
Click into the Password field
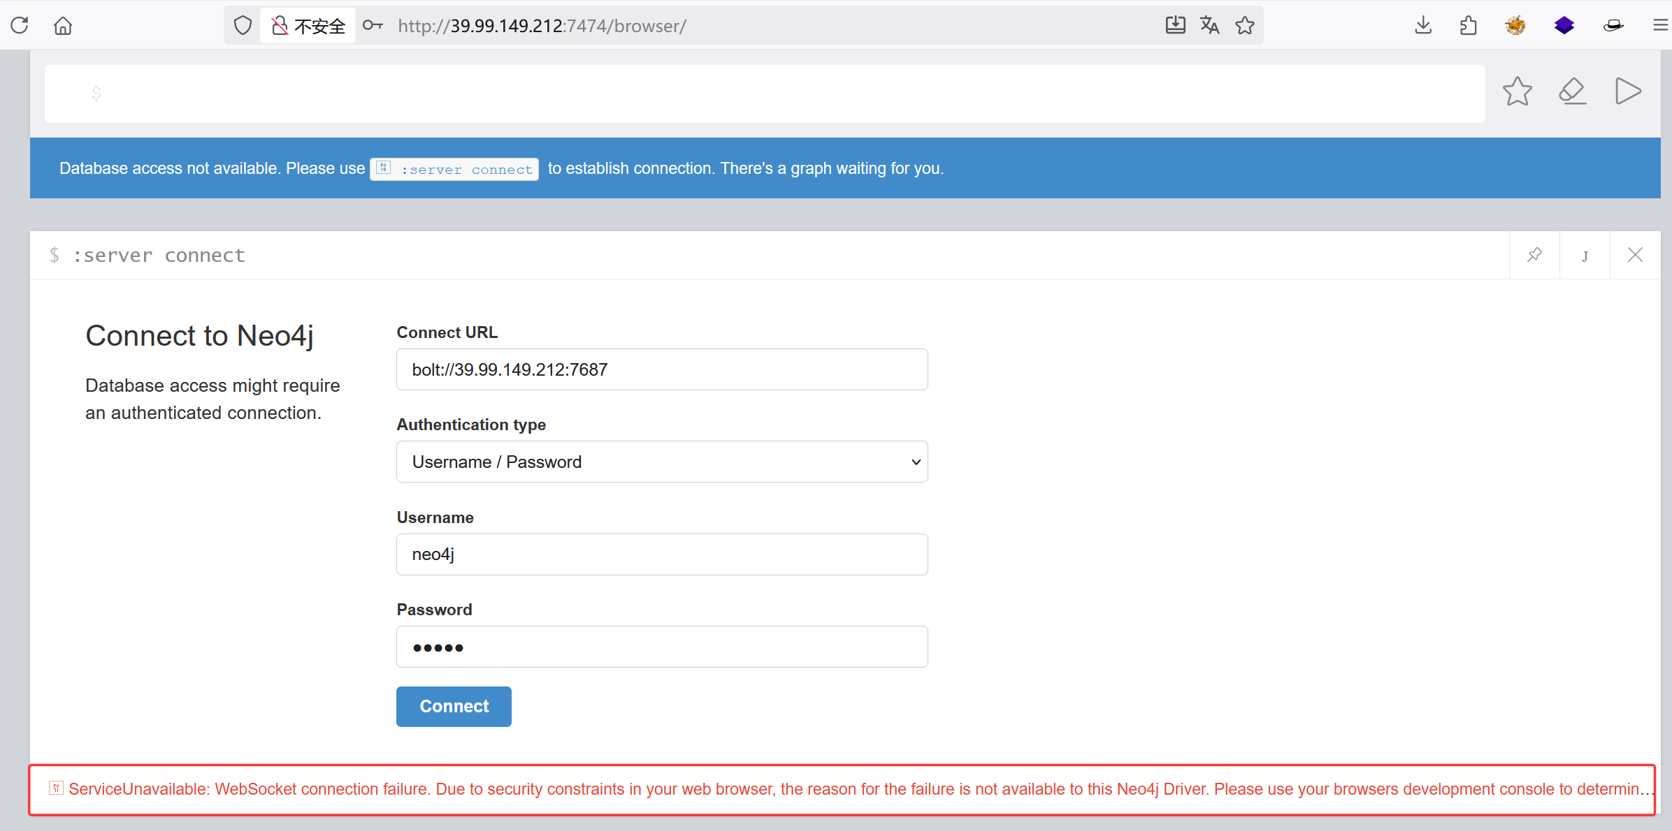click(x=662, y=647)
